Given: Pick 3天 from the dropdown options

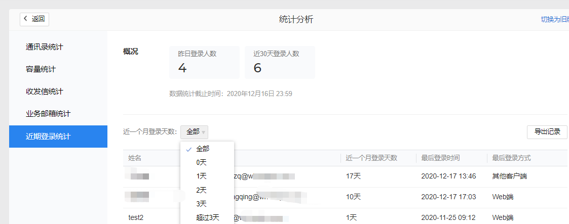Looking at the screenshot, I should point(202,204).
